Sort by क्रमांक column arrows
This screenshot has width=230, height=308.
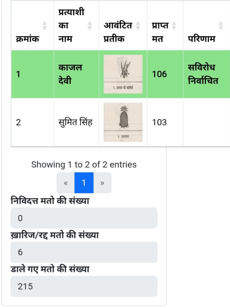tap(45, 26)
